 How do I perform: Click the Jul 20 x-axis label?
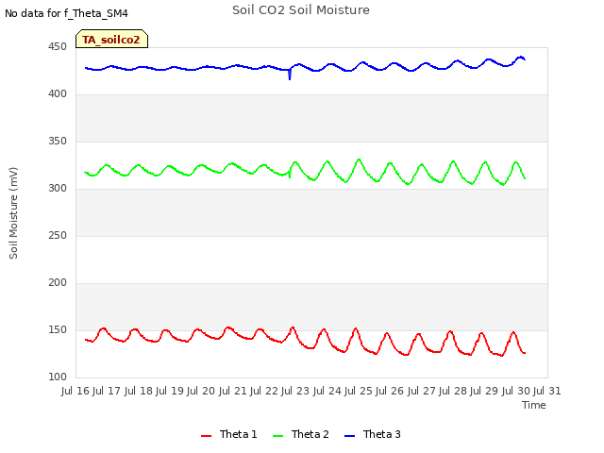tap(201, 391)
